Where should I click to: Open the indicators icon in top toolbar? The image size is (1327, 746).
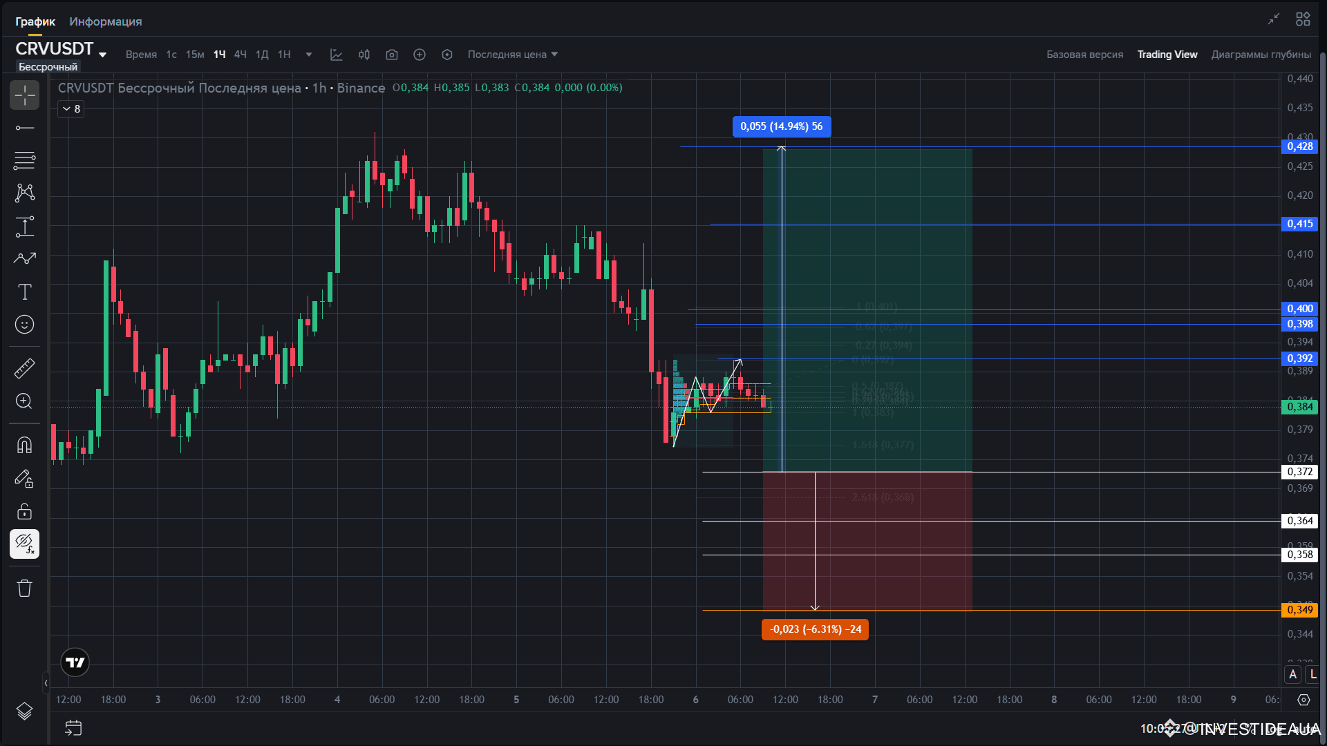[x=337, y=55]
